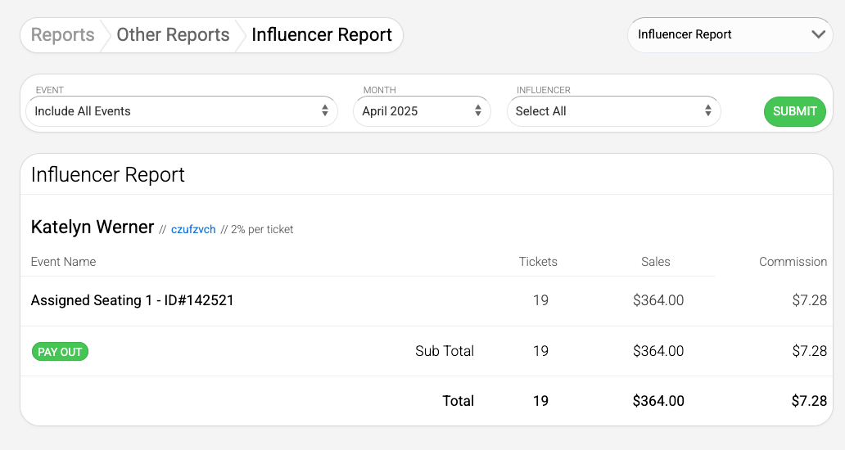Screen dimensions: 845x450
Task: Open the czufzvch influencer code link
Action: coord(193,229)
